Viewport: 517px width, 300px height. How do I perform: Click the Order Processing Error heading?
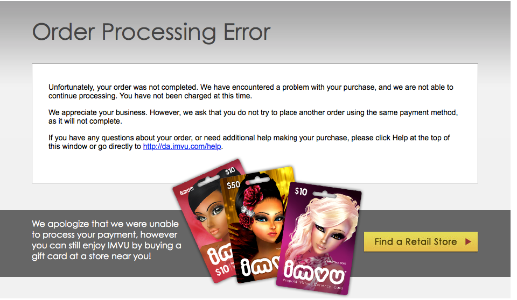[x=151, y=32]
